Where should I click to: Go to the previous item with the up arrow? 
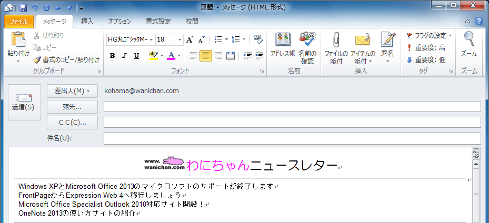pyautogui.click(x=58, y=8)
